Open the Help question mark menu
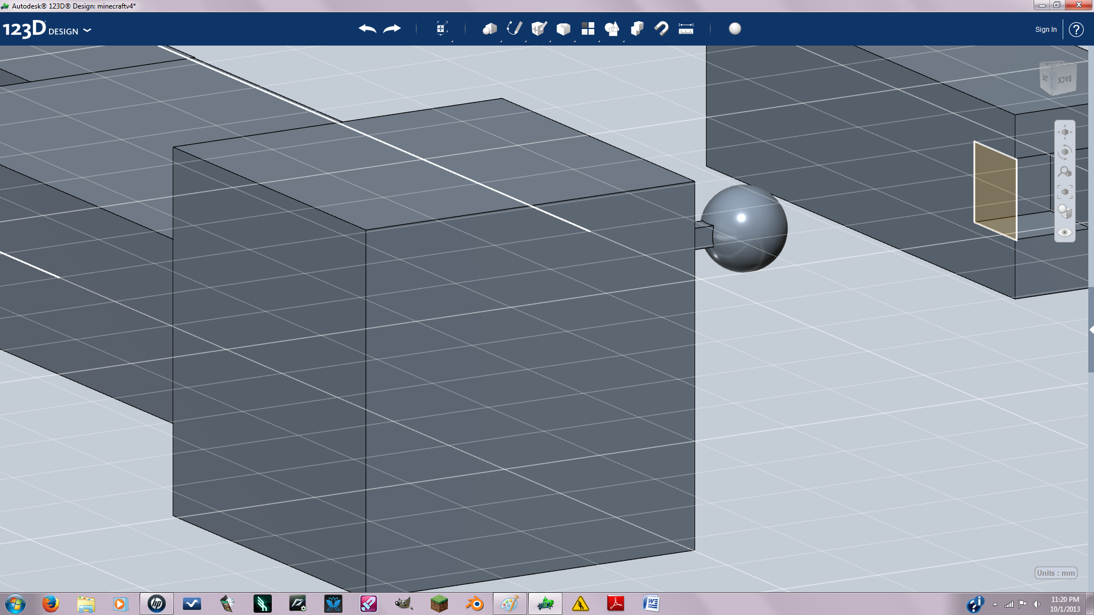This screenshot has height=615, width=1094. pos(1076,30)
